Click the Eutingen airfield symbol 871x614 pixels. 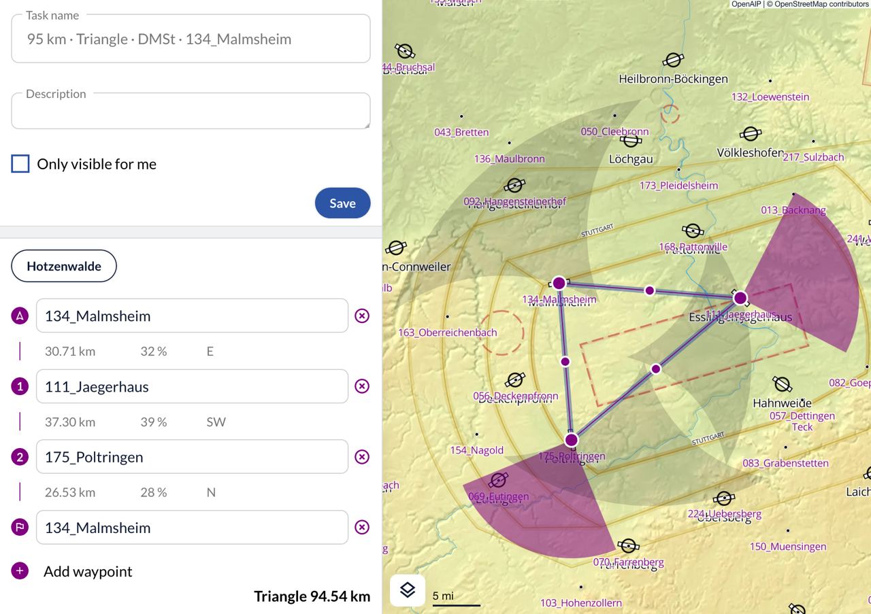click(499, 480)
